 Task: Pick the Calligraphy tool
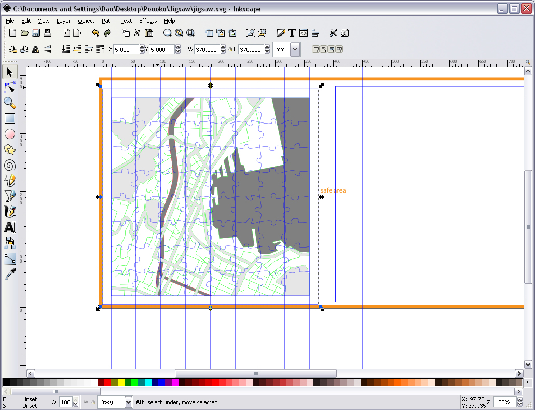[9, 212]
